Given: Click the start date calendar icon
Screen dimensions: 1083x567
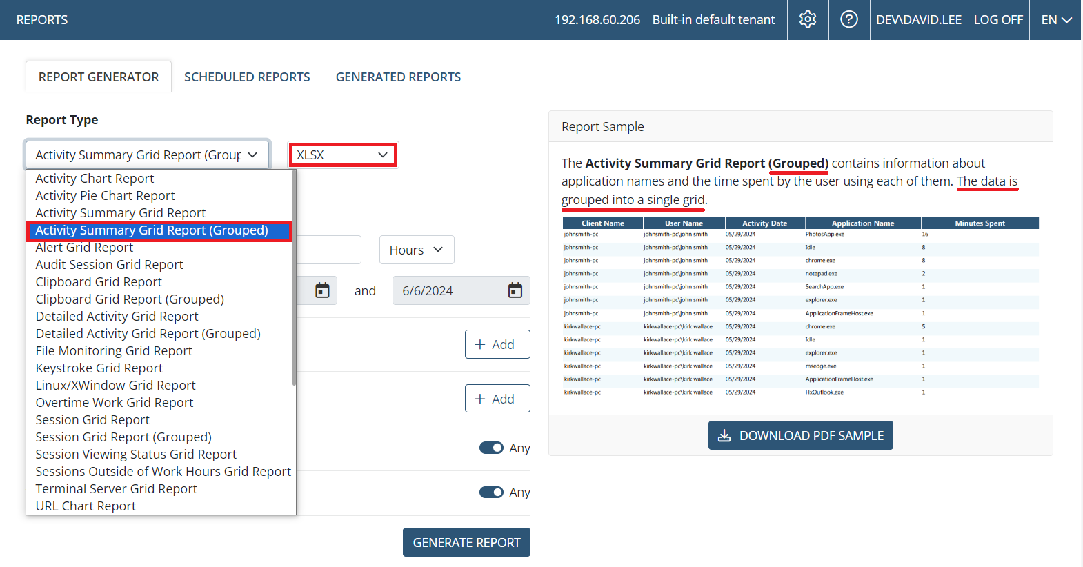Looking at the screenshot, I should coord(322,290).
